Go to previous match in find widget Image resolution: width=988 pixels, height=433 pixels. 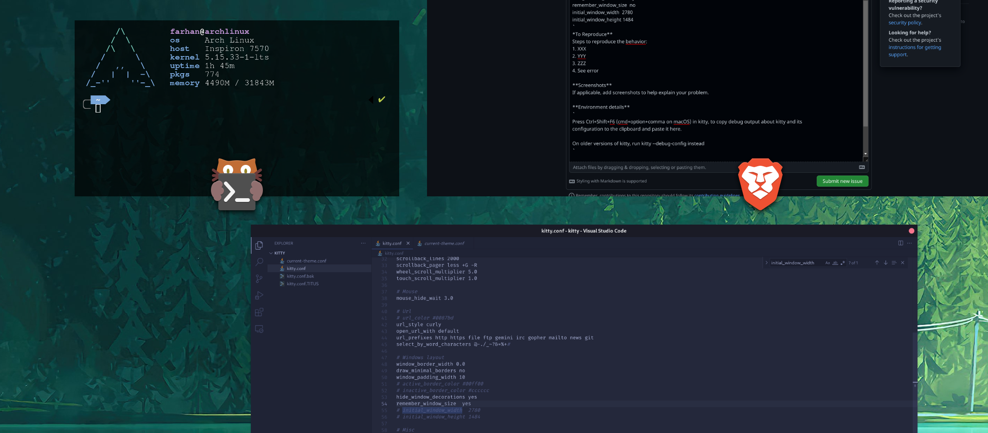point(877,263)
